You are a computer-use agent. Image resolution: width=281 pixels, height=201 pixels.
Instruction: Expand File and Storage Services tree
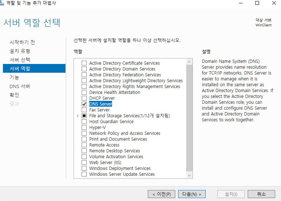pos(78,116)
